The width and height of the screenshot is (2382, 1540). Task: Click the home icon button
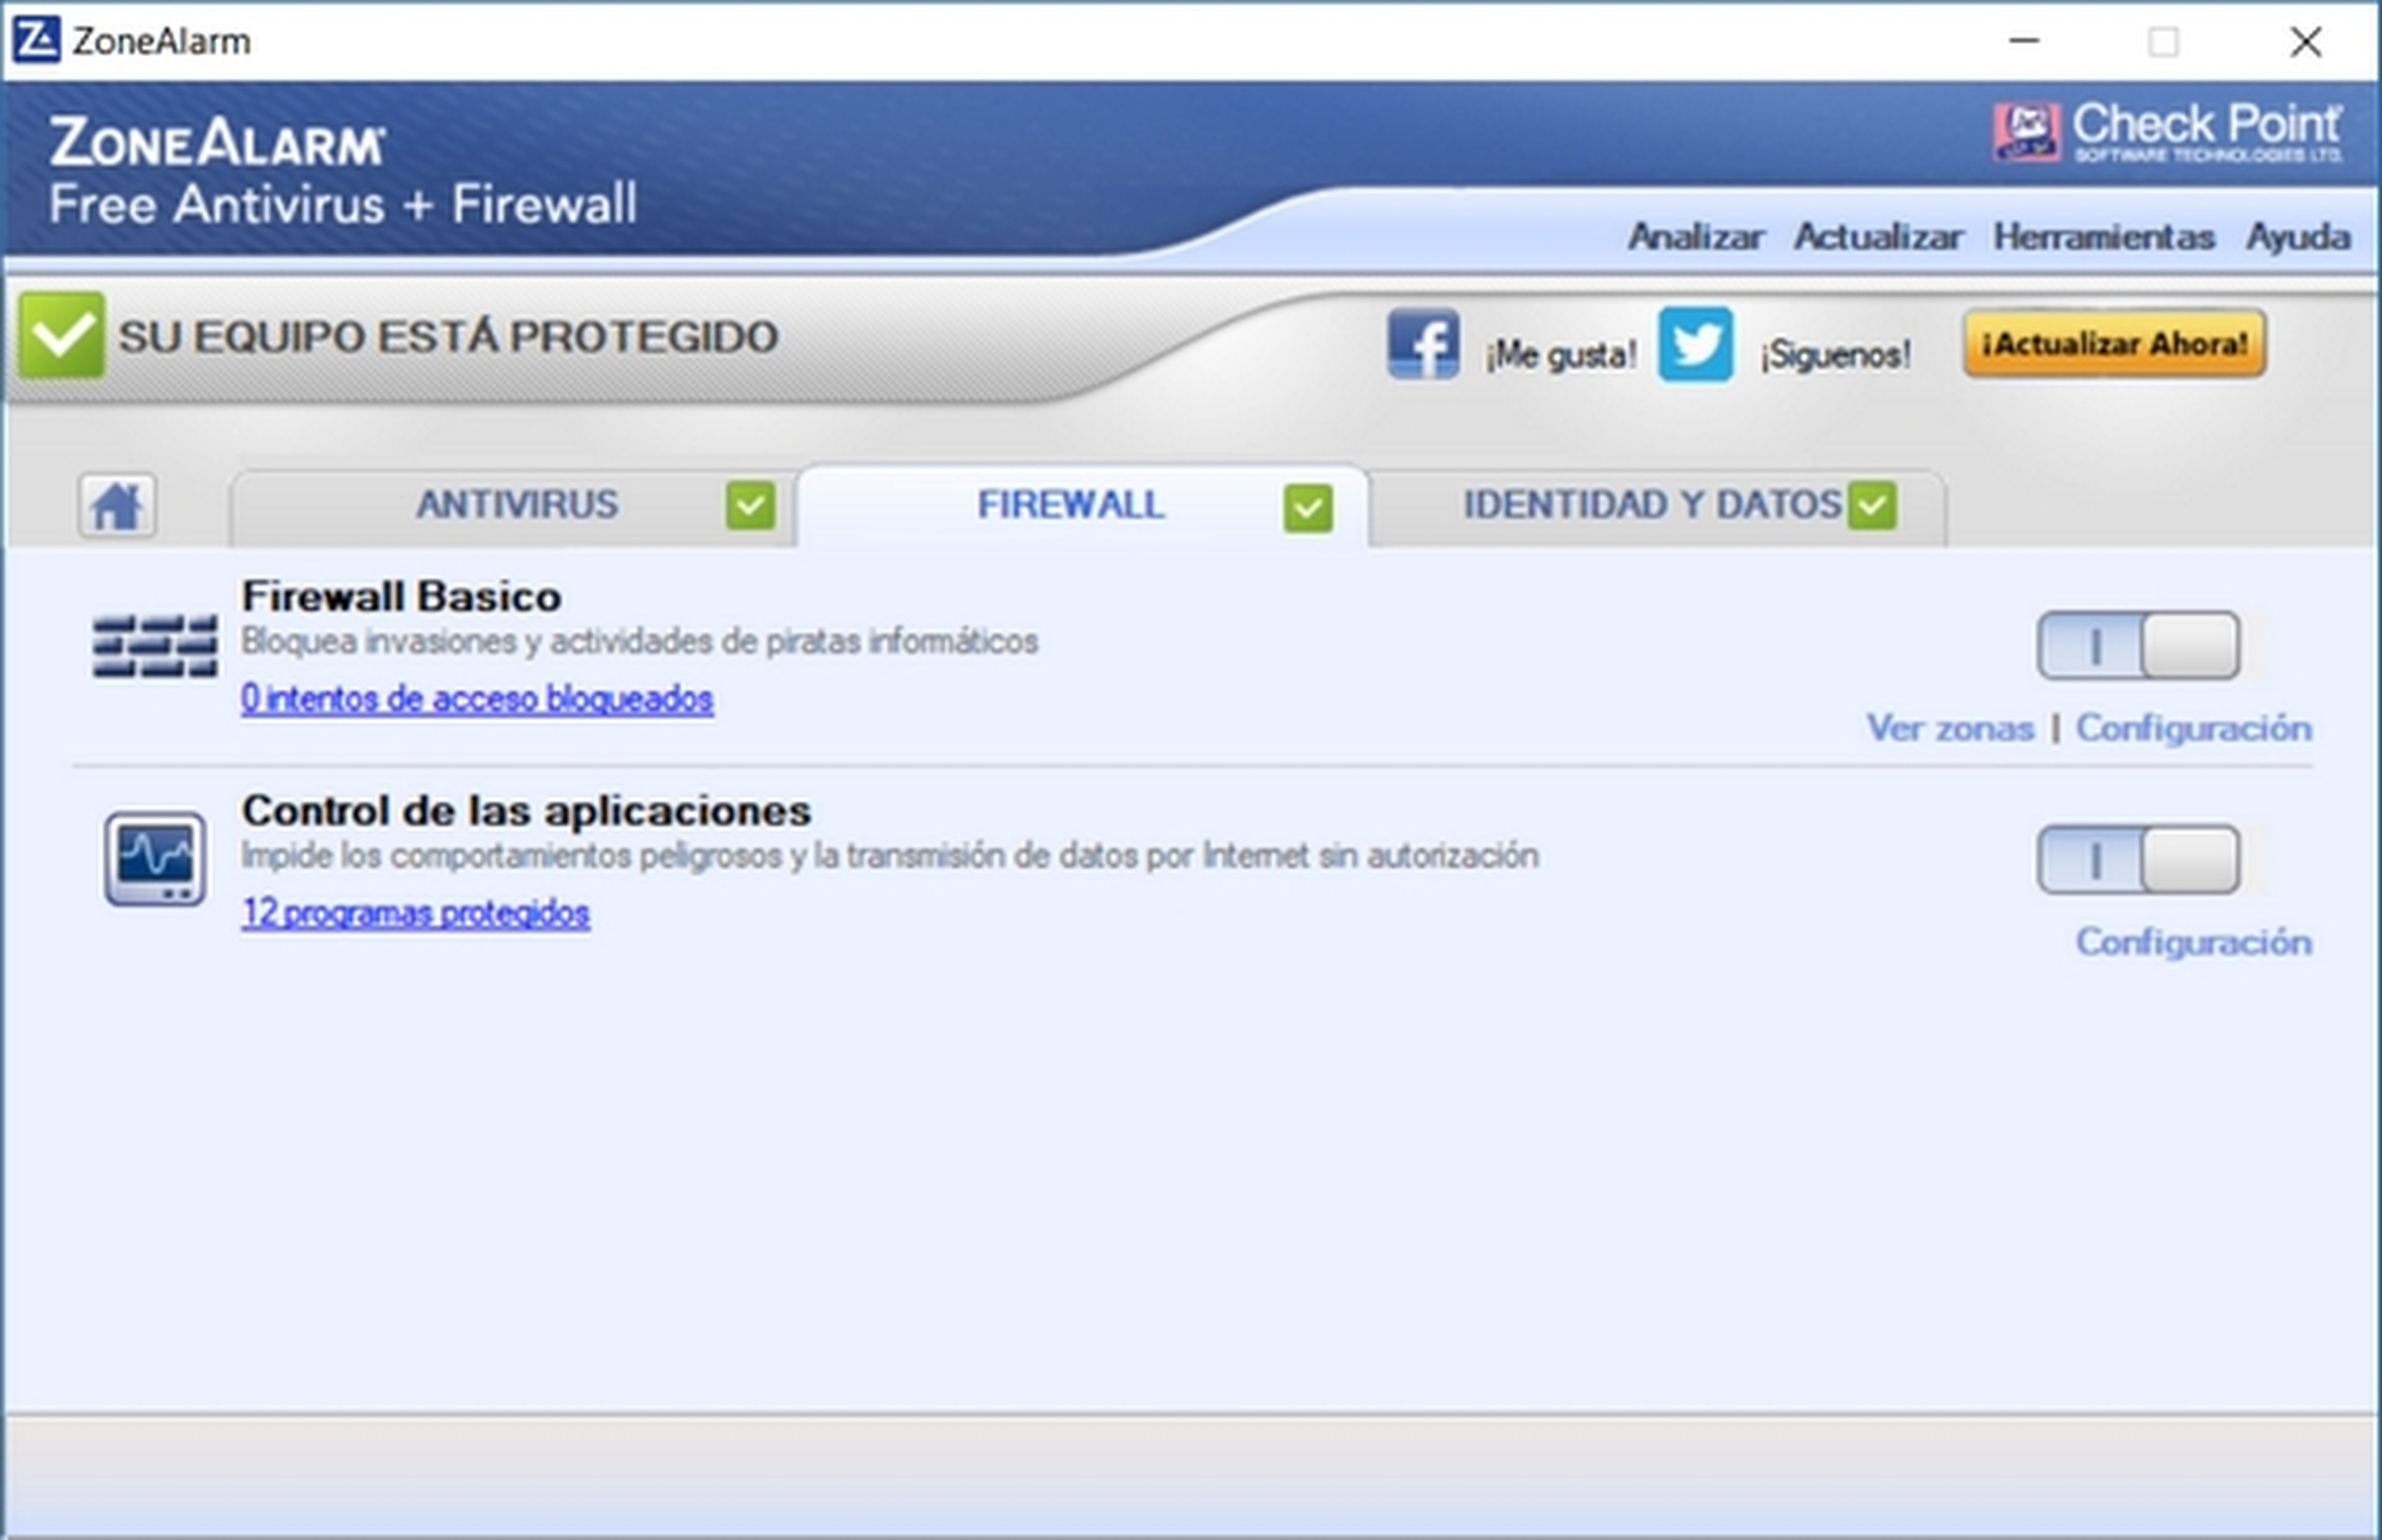[x=117, y=505]
